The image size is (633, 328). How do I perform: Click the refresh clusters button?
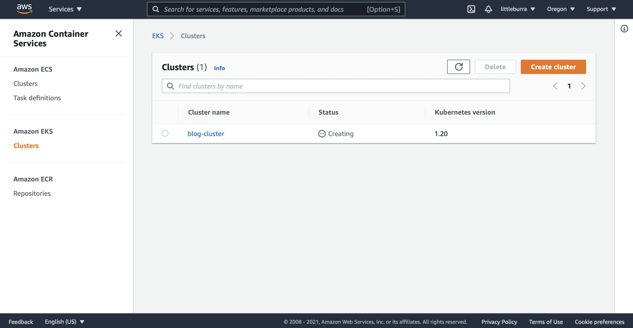[x=458, y=67]
